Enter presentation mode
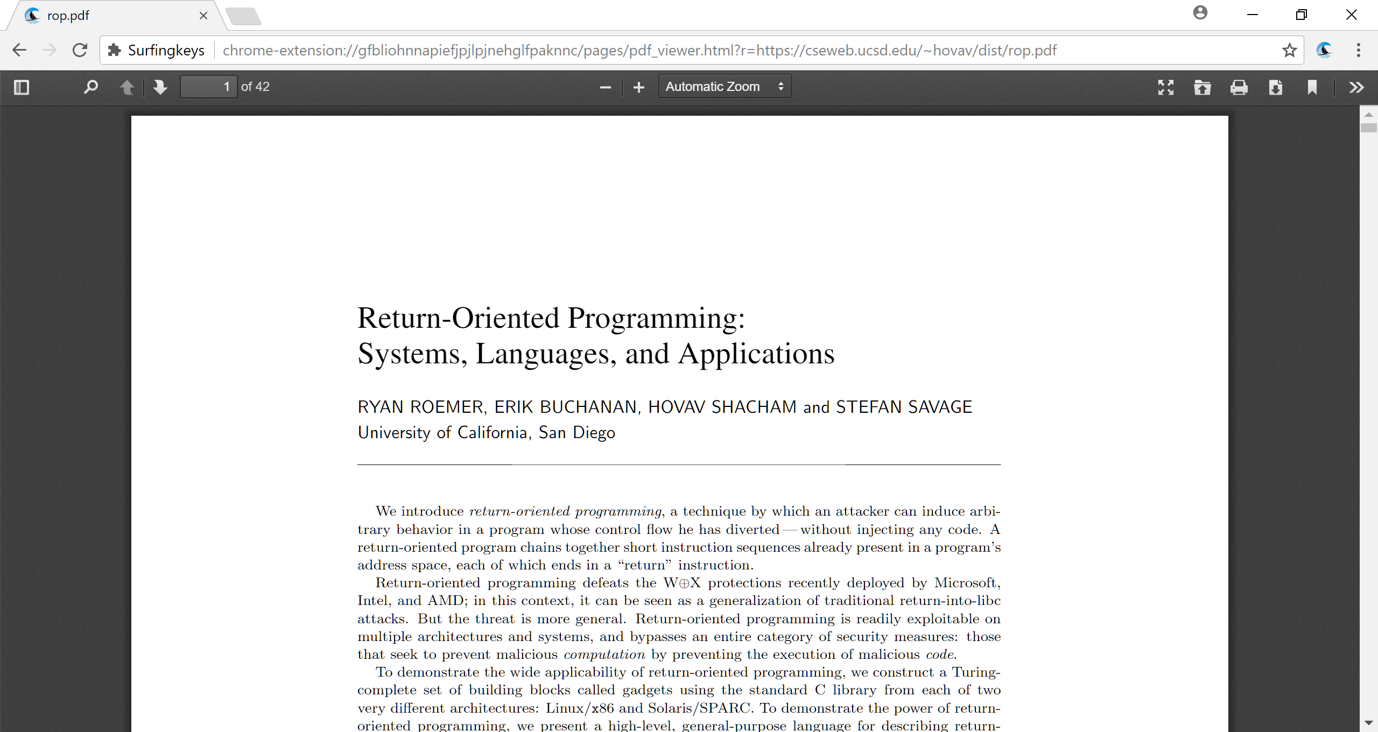Viewport: 1378px width, 732px height. [x=1165, y=86]
